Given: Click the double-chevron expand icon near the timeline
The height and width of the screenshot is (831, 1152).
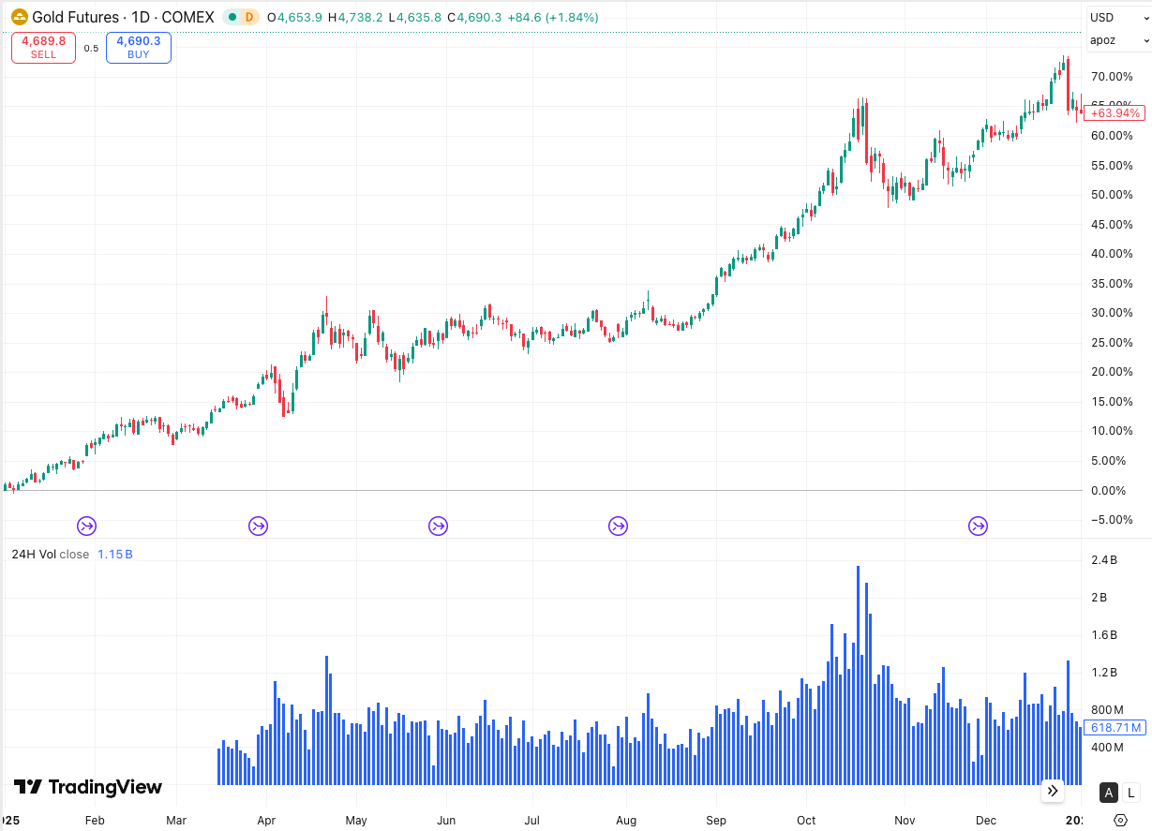Looking at the screenshot, I should point(1052,792).
